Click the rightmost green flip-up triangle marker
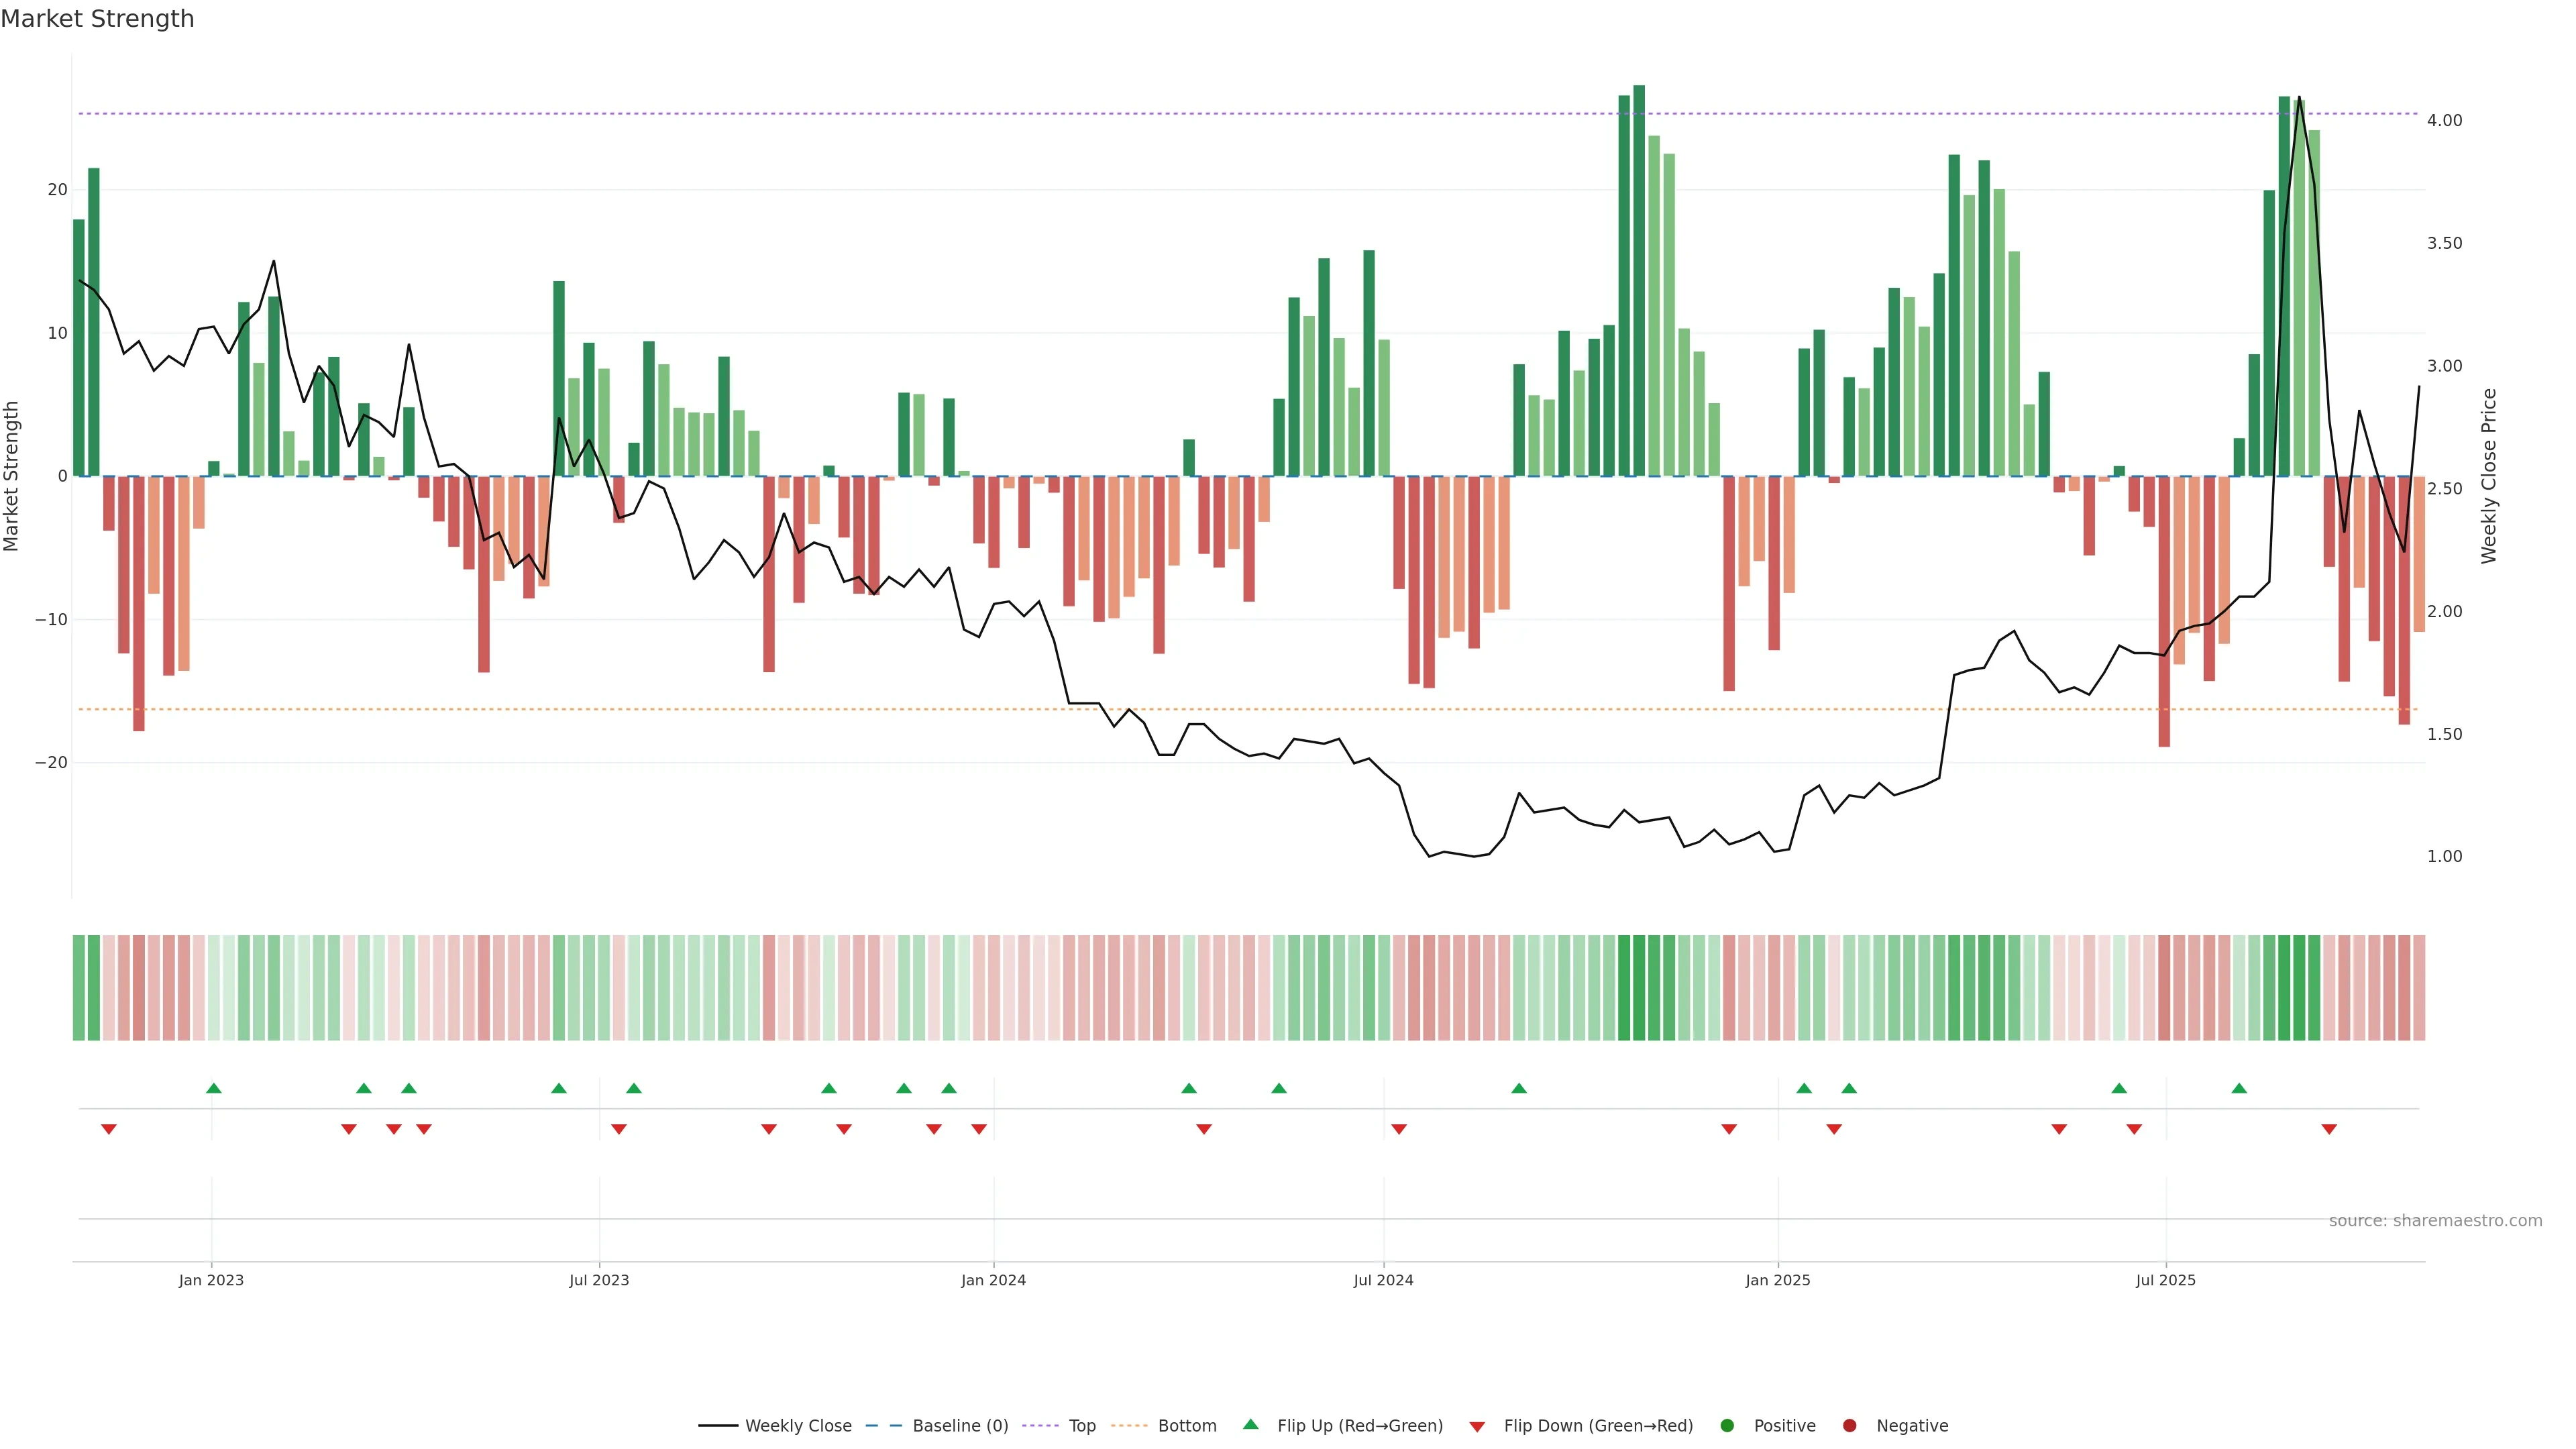2576x1449 pixels. click(x=2239, y=1088)
